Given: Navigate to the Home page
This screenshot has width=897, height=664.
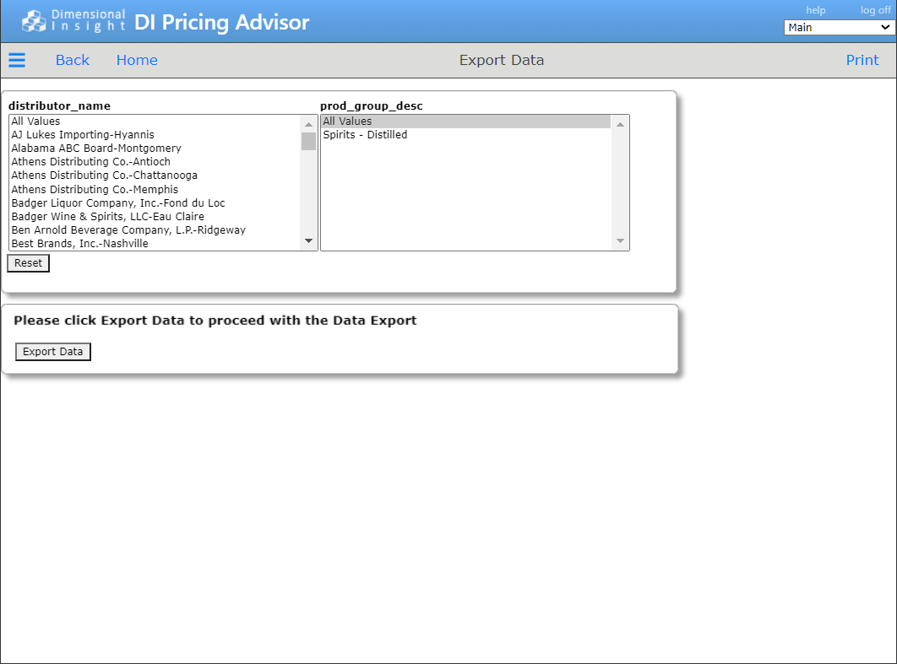Looking at the screenshot, I should 137,60.
